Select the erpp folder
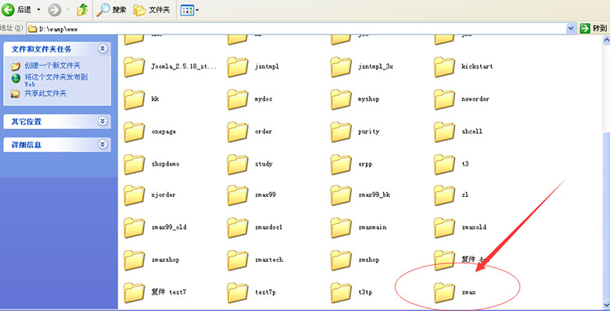 point(351,164)
